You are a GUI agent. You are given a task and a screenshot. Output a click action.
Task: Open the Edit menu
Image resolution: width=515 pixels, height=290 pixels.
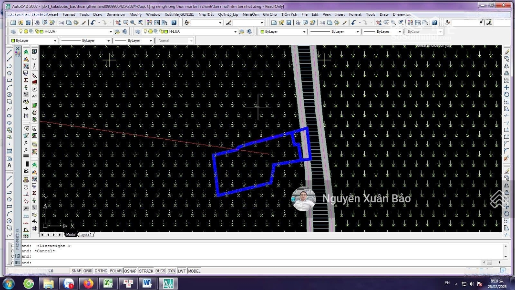pyautogui.click(x=315, y=14)
